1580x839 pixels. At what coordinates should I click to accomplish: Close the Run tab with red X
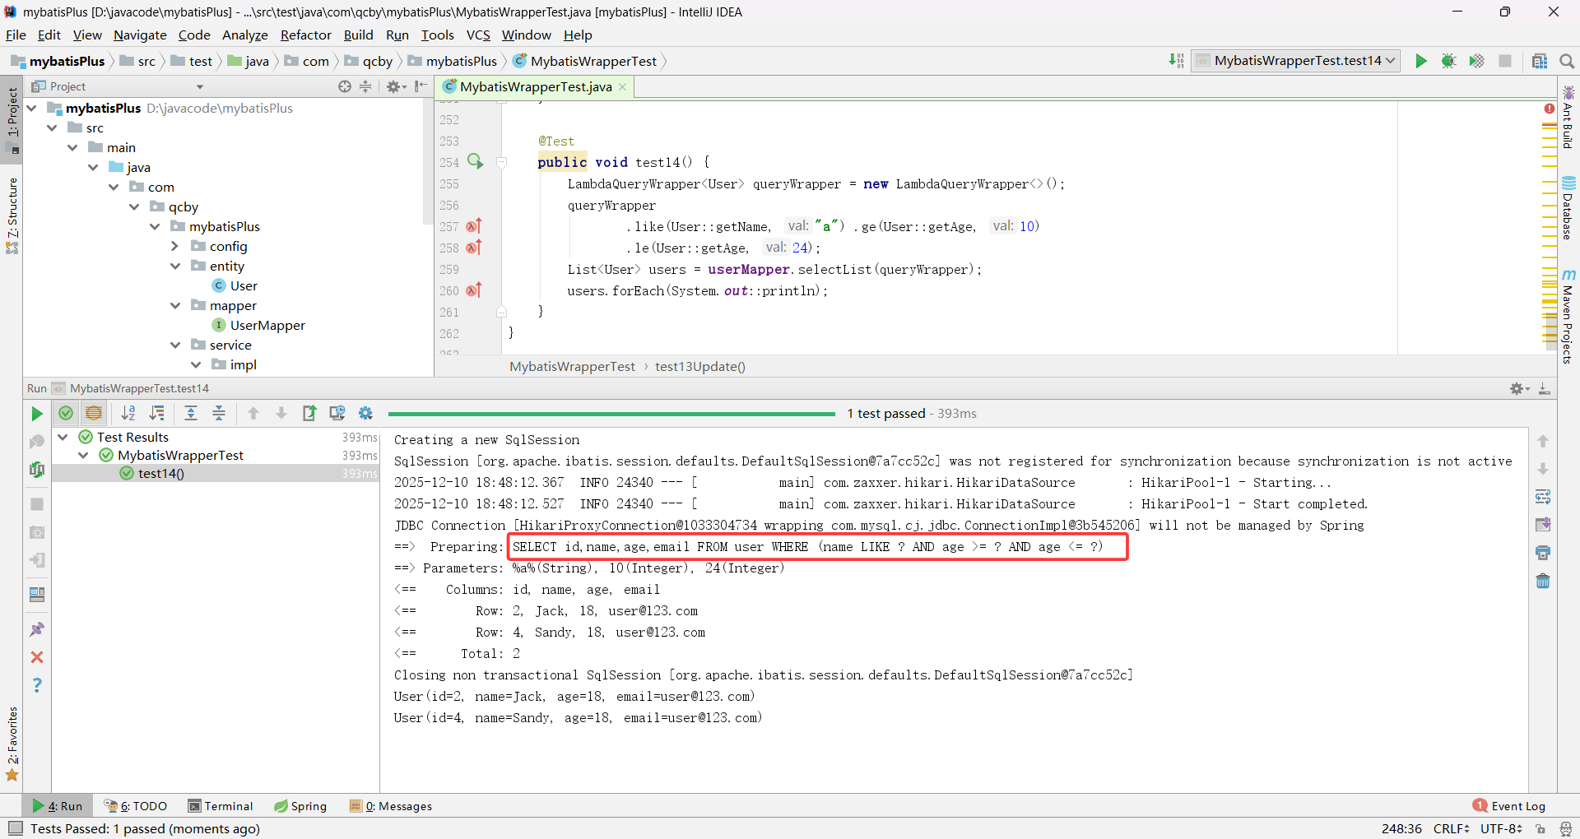pyautogui.click(x=37, y=657)
